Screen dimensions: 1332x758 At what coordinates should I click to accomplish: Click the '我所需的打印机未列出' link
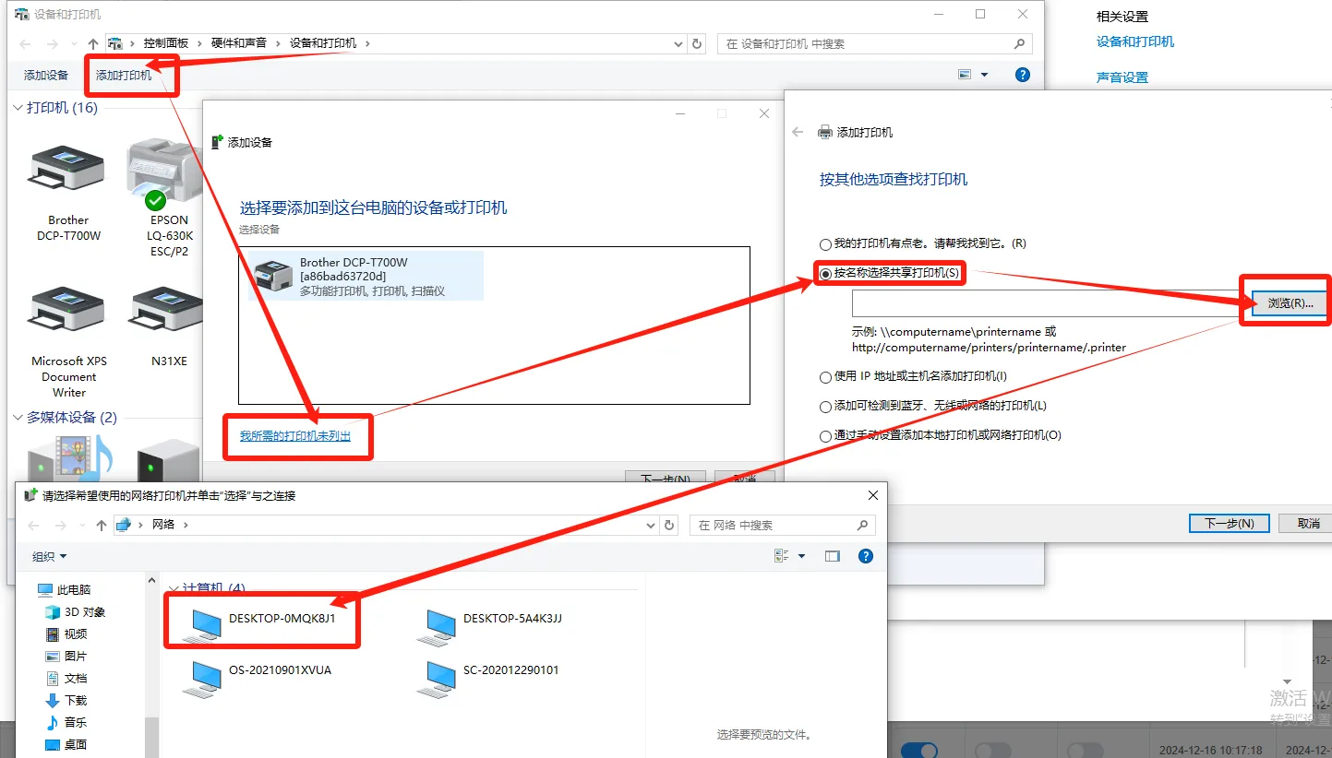tap(295, 436)
